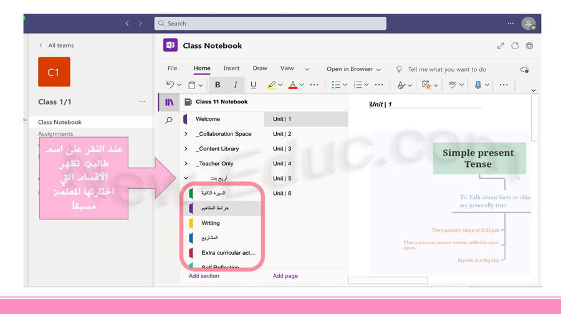Open more font formatting options

click(314, 85)
